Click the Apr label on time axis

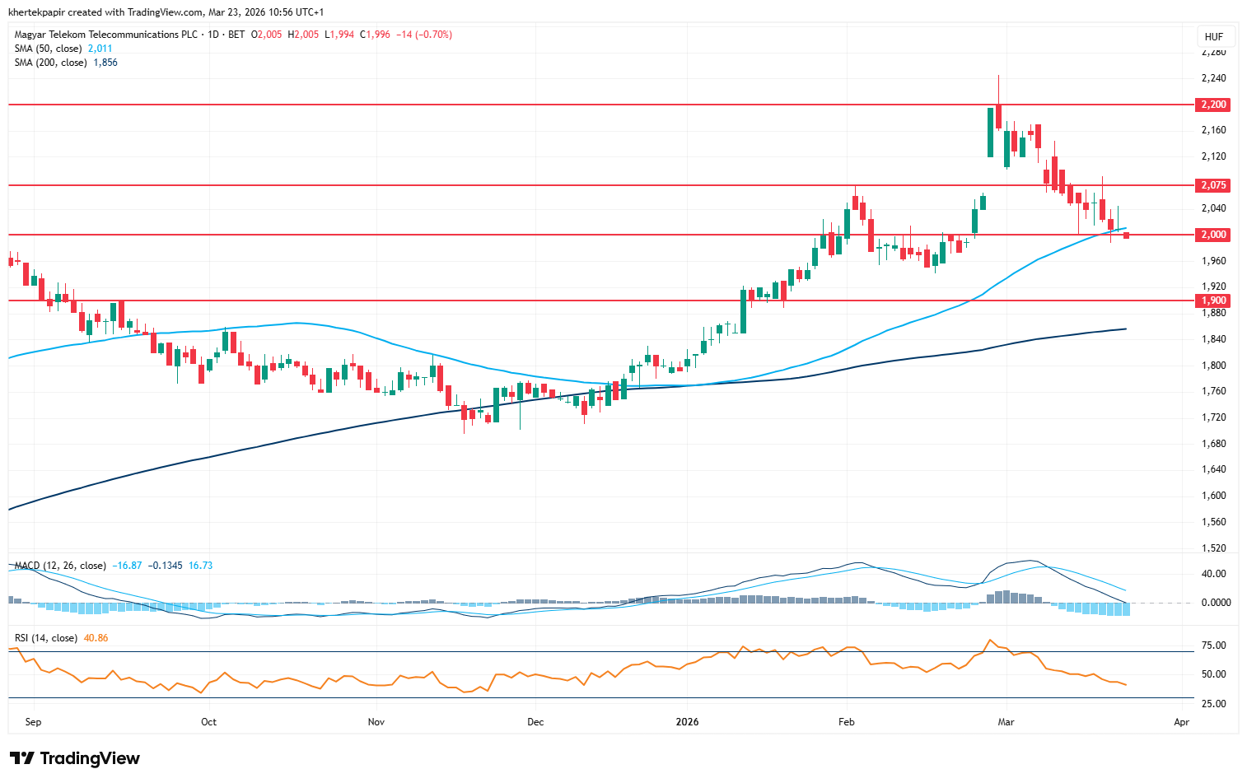pos(1181,722)
